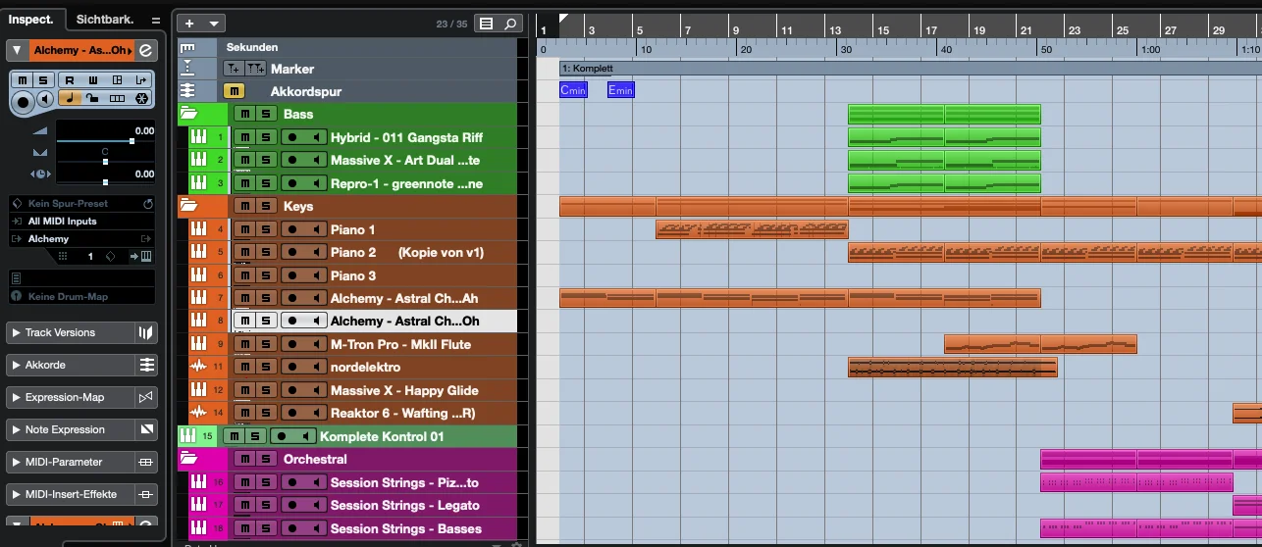Mute the Hybrid - 011 Gangsta Riff track
The image size is (1262, 547).
[244, 137]
